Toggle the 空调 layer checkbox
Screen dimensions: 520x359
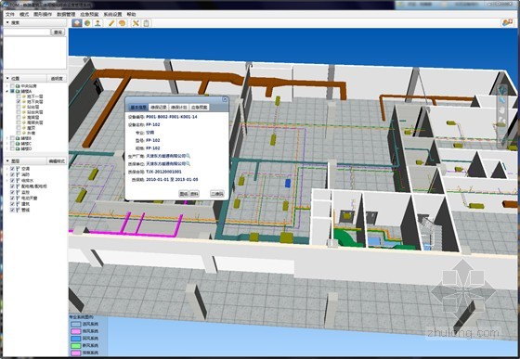tap(13, 169)
